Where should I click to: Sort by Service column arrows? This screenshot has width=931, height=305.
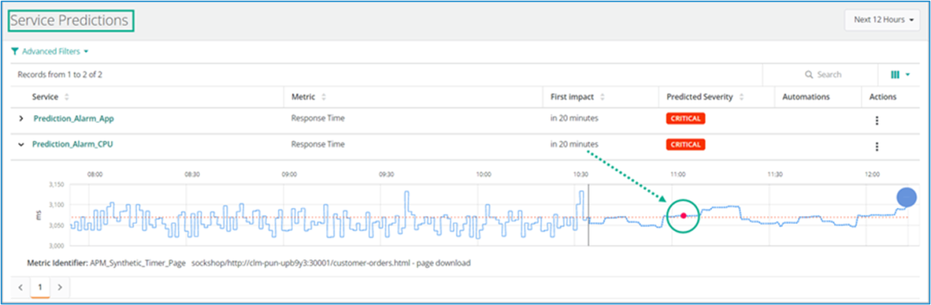tap(66, 97)
